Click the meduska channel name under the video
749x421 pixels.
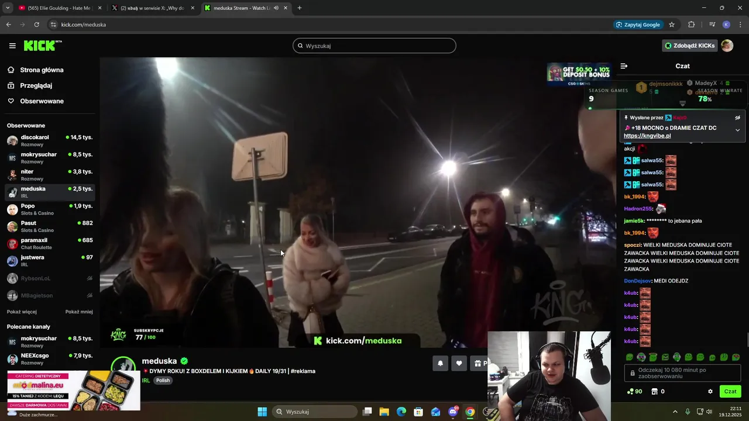pos(159,361)
